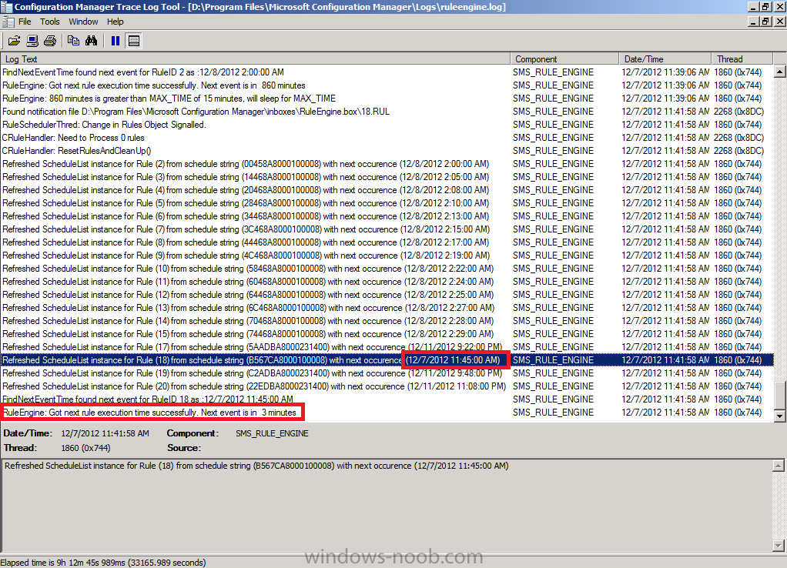This screenshot has width=787, height=568.
Task: Click the Open on Server toolbar icon
Action: coord(32,41)
